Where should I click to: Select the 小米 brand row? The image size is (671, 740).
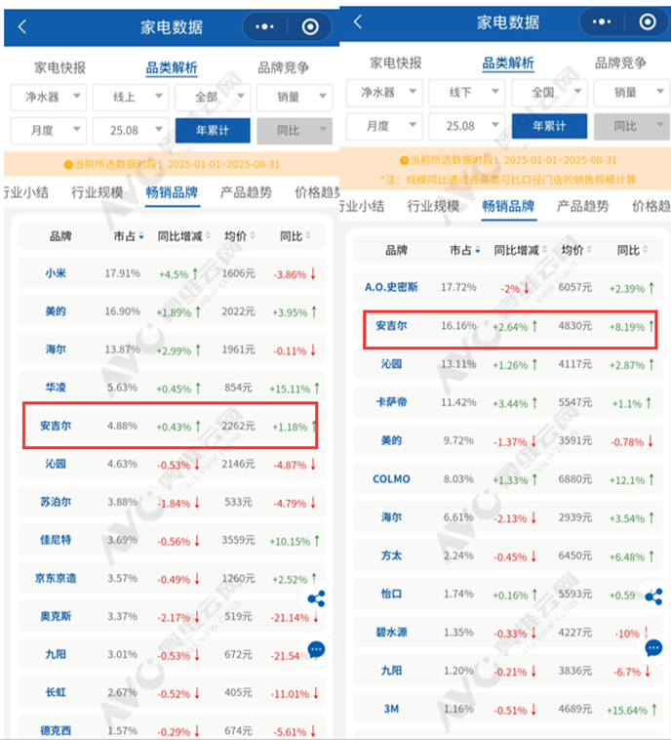[166, 272]
